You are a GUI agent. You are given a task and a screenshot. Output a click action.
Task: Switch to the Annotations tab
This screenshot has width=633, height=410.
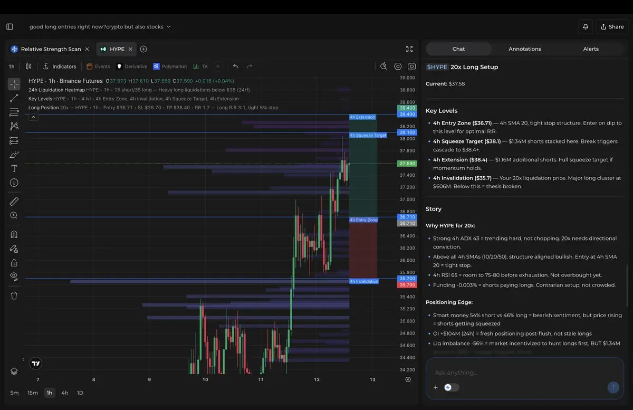click(x=524, y=49)
